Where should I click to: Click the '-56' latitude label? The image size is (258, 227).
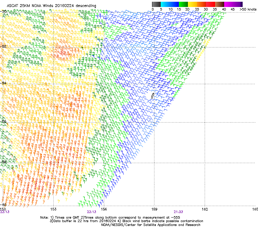click(3, 122)
